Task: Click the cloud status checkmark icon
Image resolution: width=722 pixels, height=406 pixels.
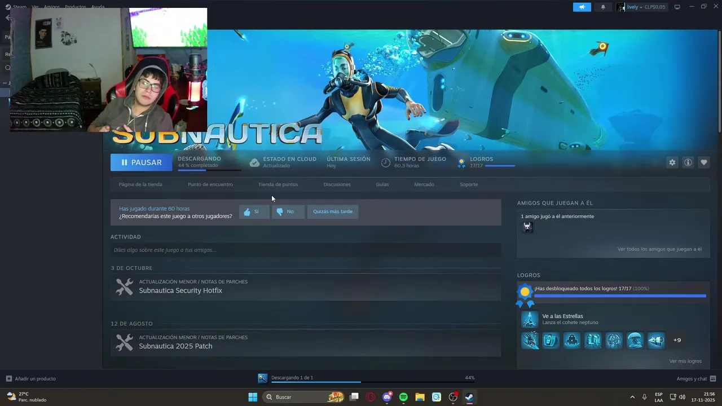Action: (x=254, y=162)
